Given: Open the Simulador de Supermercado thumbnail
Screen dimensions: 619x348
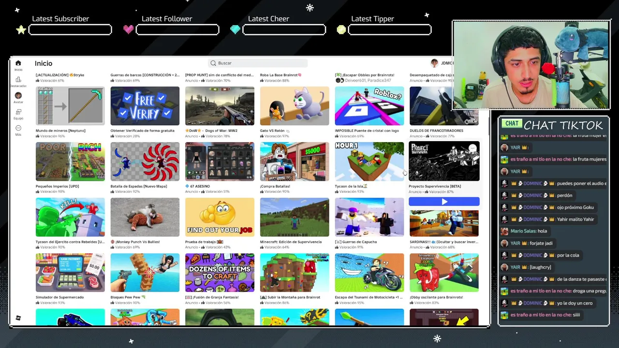Looking at the screenshot, I should click(x=70, y=273).
